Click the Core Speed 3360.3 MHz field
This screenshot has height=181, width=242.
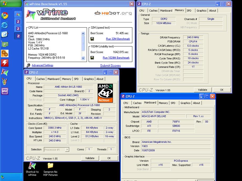coord(55,128)
